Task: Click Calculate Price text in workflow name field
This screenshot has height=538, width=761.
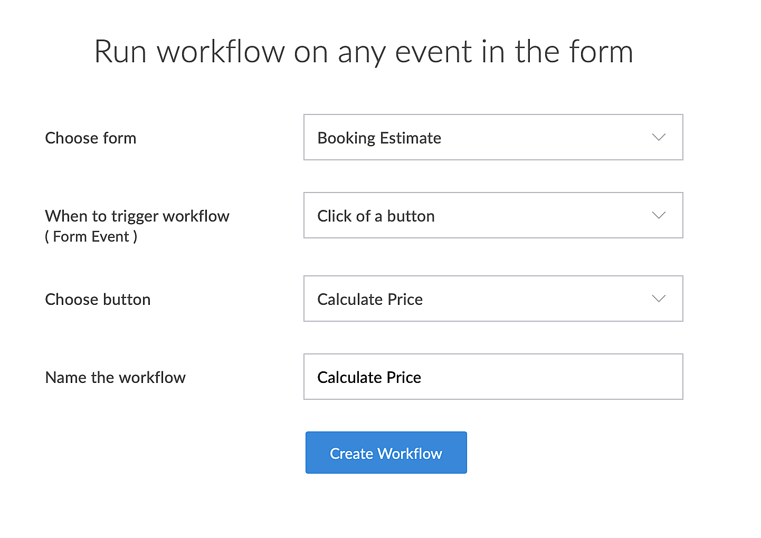Action: pyautogui.click(x=369, y=378)
